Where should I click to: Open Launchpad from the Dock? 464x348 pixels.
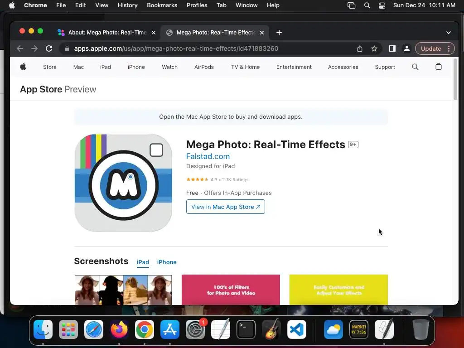[68, 329]
